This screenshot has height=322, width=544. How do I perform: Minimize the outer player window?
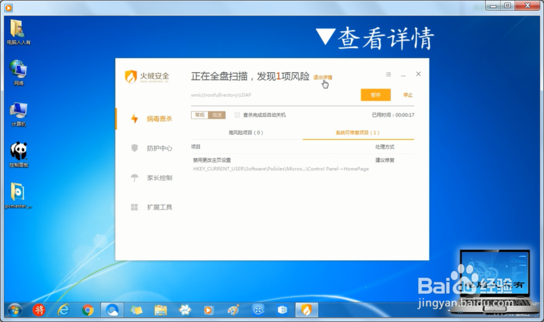pos(493,5)
